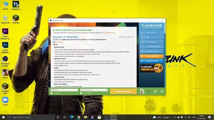Click the TL Mods icon
The height and width of the screenshot is (120, 214).
[142, 91]
